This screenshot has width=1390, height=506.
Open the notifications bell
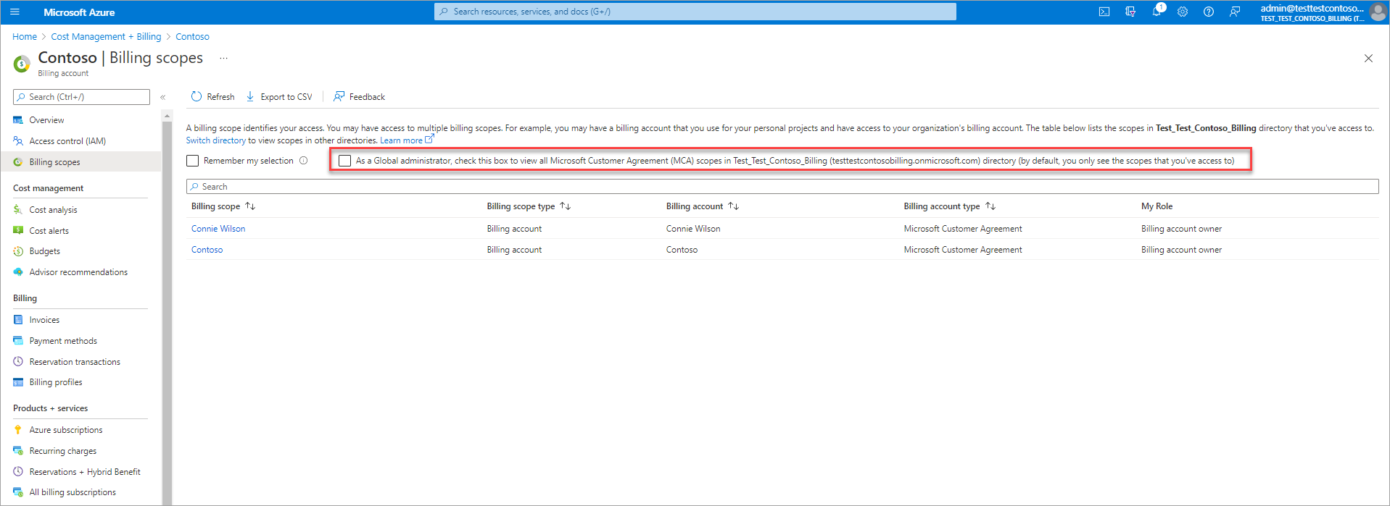1157,12
